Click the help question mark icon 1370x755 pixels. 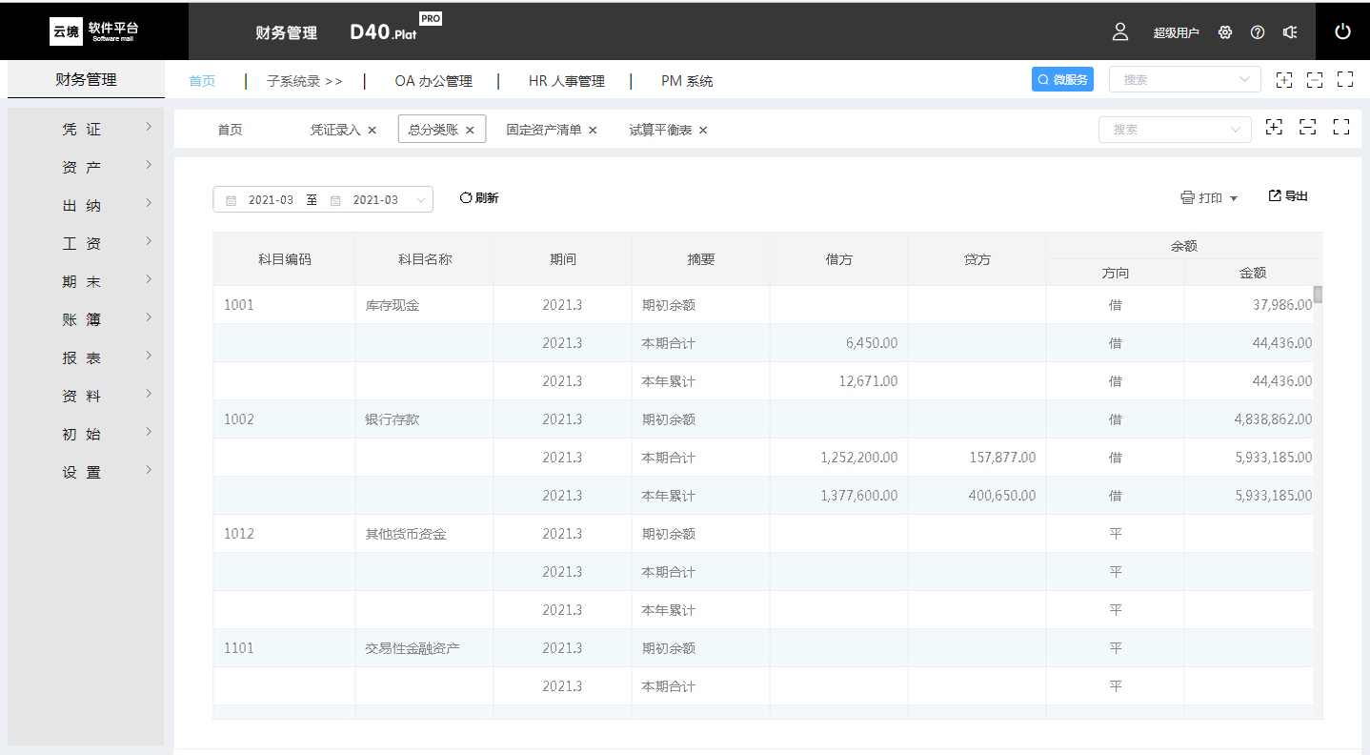coord(1258,32)
